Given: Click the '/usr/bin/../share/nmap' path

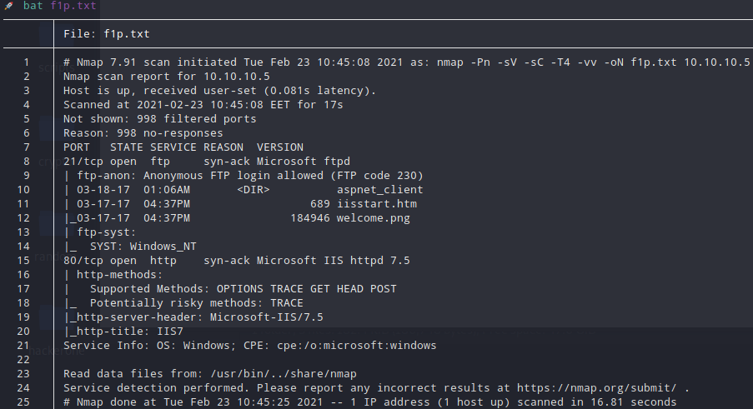Looking at the screenshot, I should (284, 373).
